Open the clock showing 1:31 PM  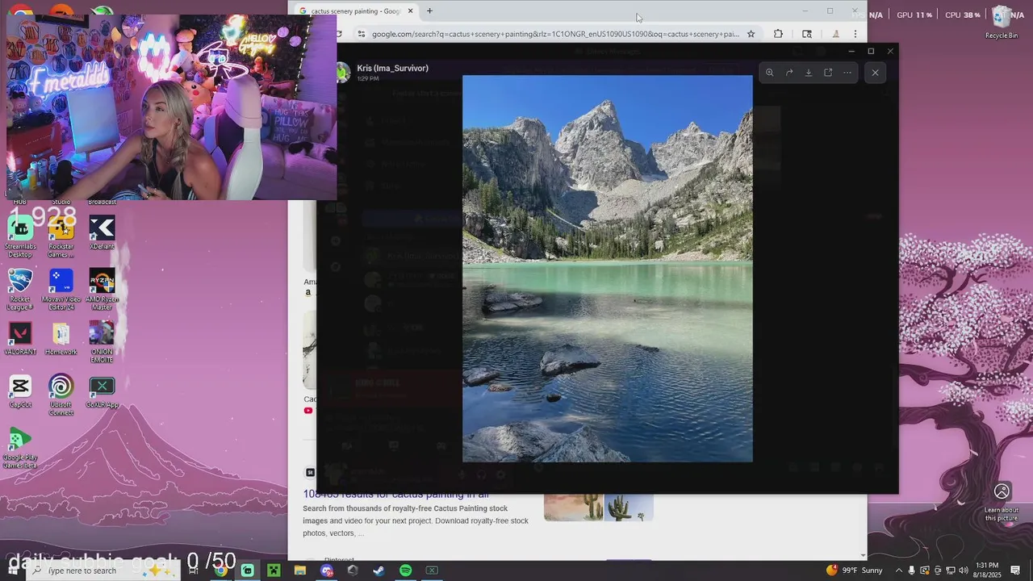click(x=987, y=571)
